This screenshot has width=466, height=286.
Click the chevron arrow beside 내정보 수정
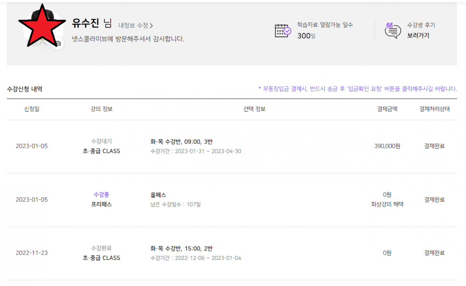(151, 26)
